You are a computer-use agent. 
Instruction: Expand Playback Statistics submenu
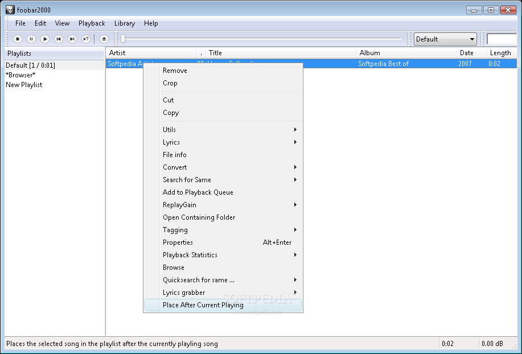tap(223, 255)
